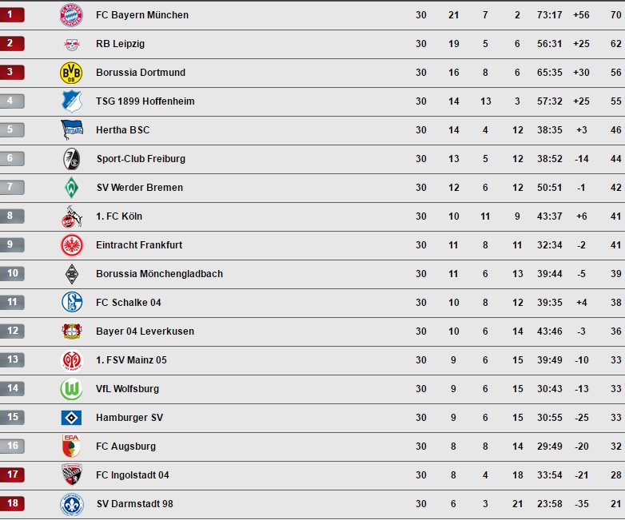Click the FC Augsburg team name

point(125,447)
